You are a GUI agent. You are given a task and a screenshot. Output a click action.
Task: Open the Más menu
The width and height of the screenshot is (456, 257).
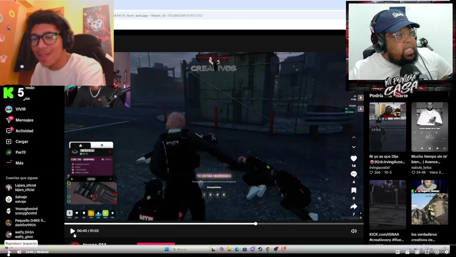[x=15, y=163]
